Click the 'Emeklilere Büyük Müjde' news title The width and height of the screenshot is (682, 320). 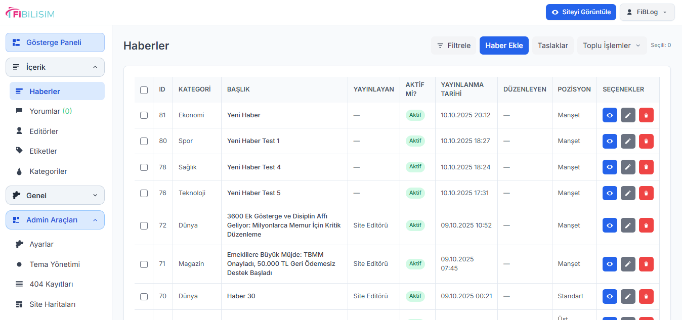281,264
